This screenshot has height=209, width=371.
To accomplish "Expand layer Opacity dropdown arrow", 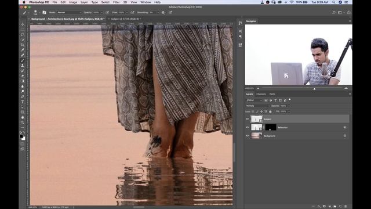I will pos(289,106).
